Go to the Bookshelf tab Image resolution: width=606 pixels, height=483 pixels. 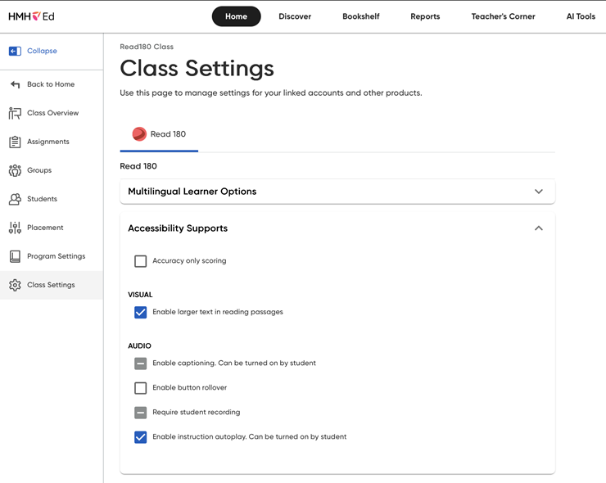pos(361,16)
